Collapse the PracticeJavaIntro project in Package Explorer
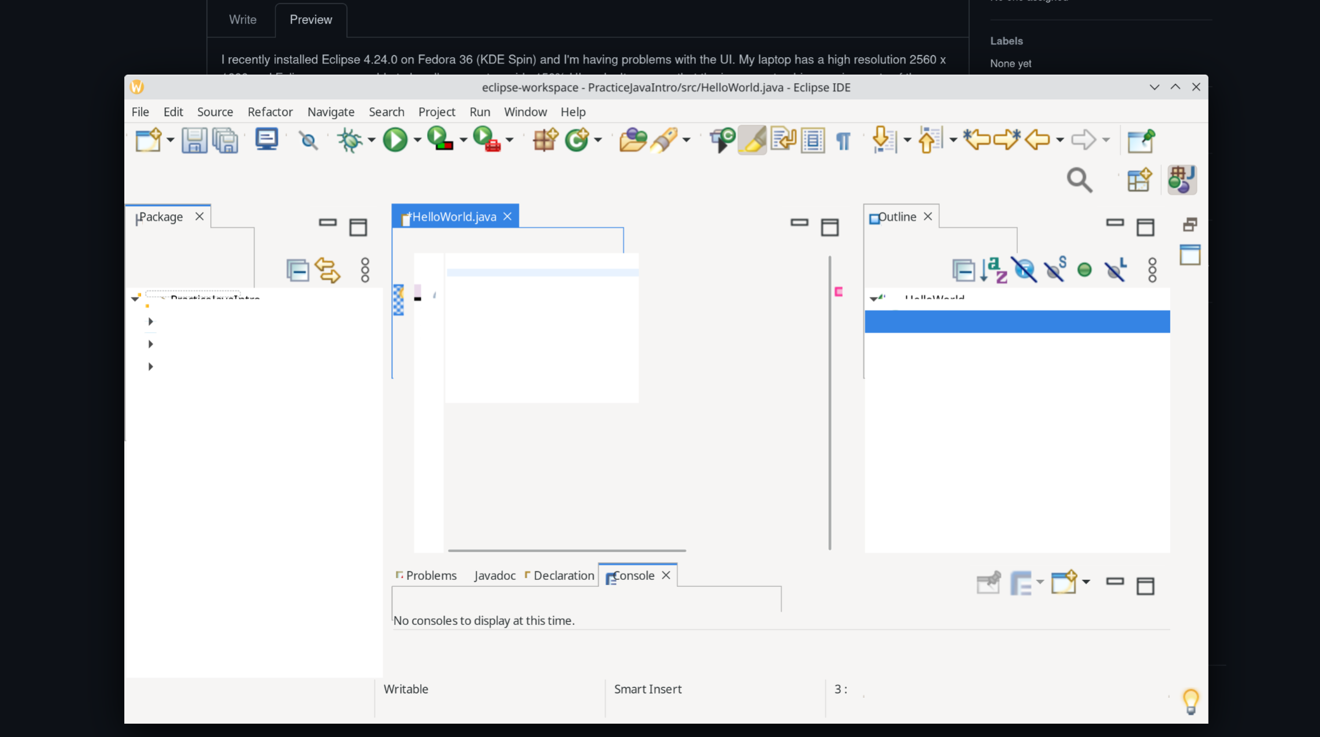Screen dimensions: 1320x737 pos(135,299)
